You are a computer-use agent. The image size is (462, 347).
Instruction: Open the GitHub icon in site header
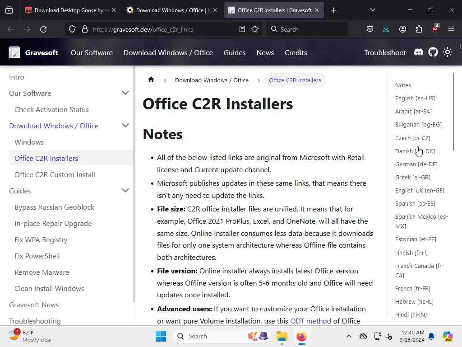coord(433,52)
